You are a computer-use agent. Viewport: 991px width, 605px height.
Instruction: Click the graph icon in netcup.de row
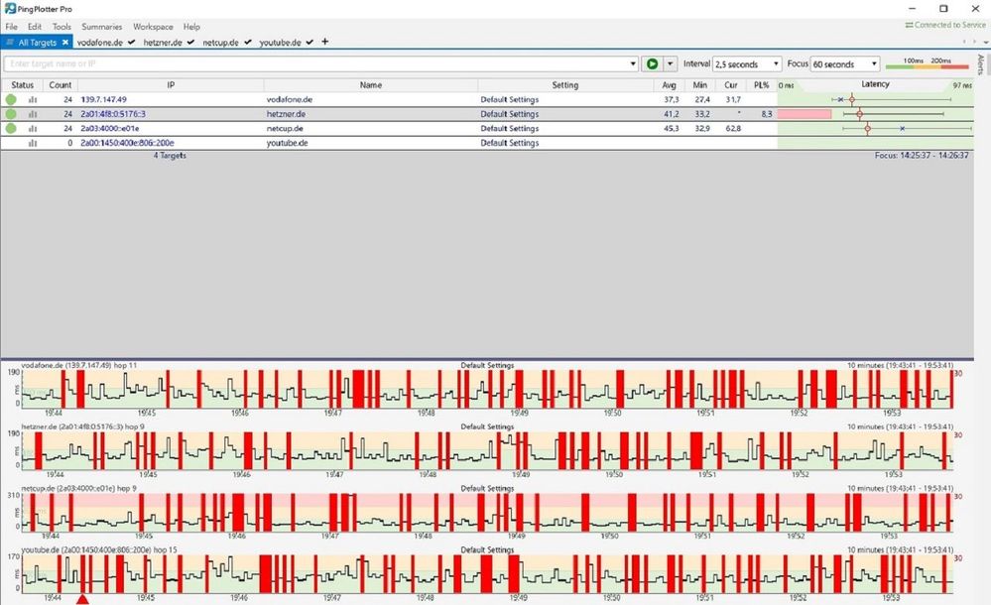pos(33,128)
